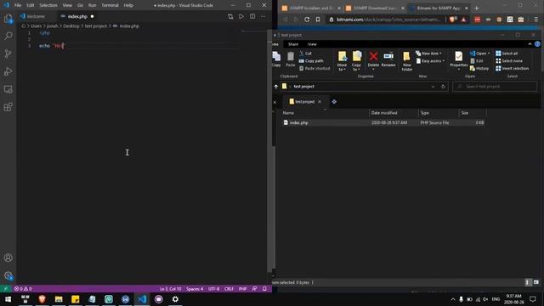Click UTF-8 encoding in the status bar
Screen dimensions: 544x306
[213, 289]
